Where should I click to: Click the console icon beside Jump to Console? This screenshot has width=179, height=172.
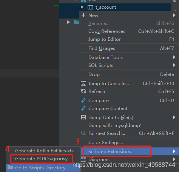click(83, 84)
